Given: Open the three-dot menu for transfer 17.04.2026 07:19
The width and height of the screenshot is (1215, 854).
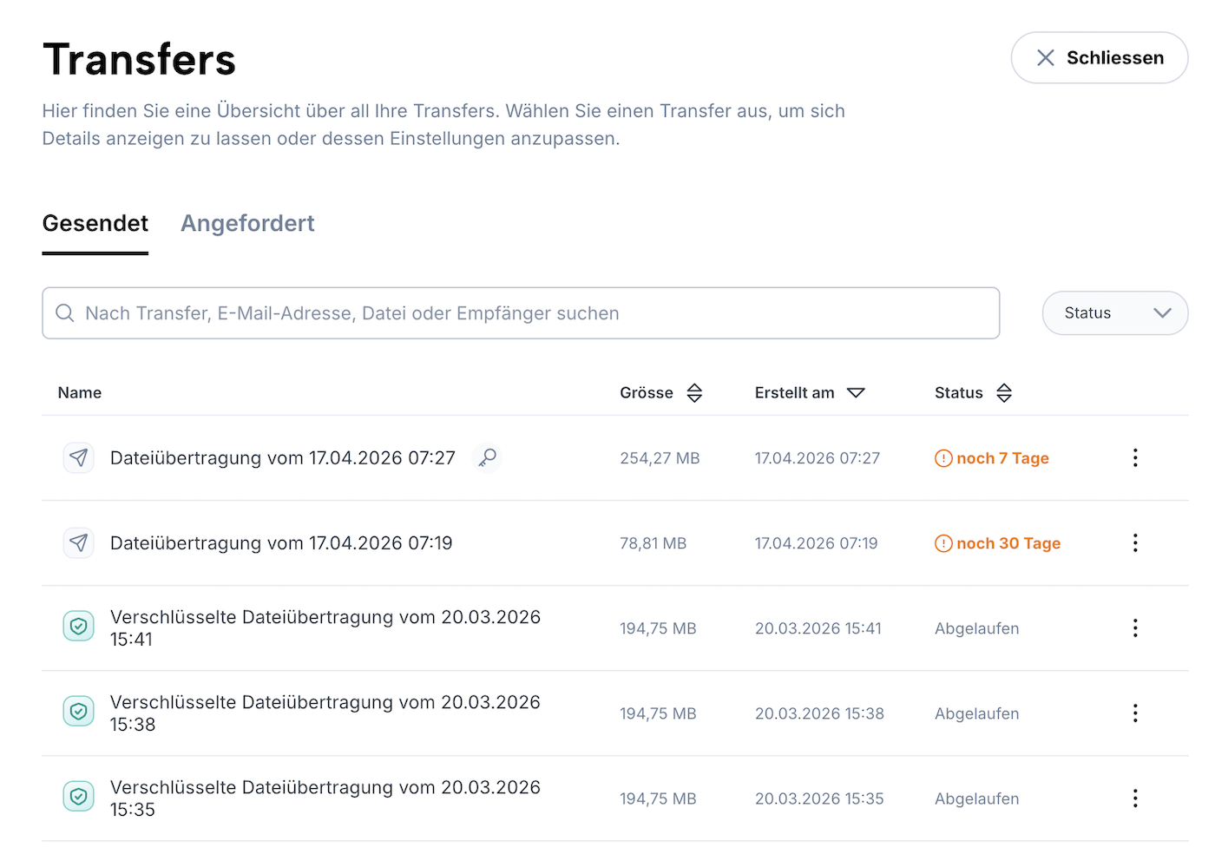Looking at the screenshot, I should [x=1135, y=542].
